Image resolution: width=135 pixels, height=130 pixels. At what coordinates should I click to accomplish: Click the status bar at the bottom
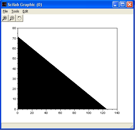67,126
